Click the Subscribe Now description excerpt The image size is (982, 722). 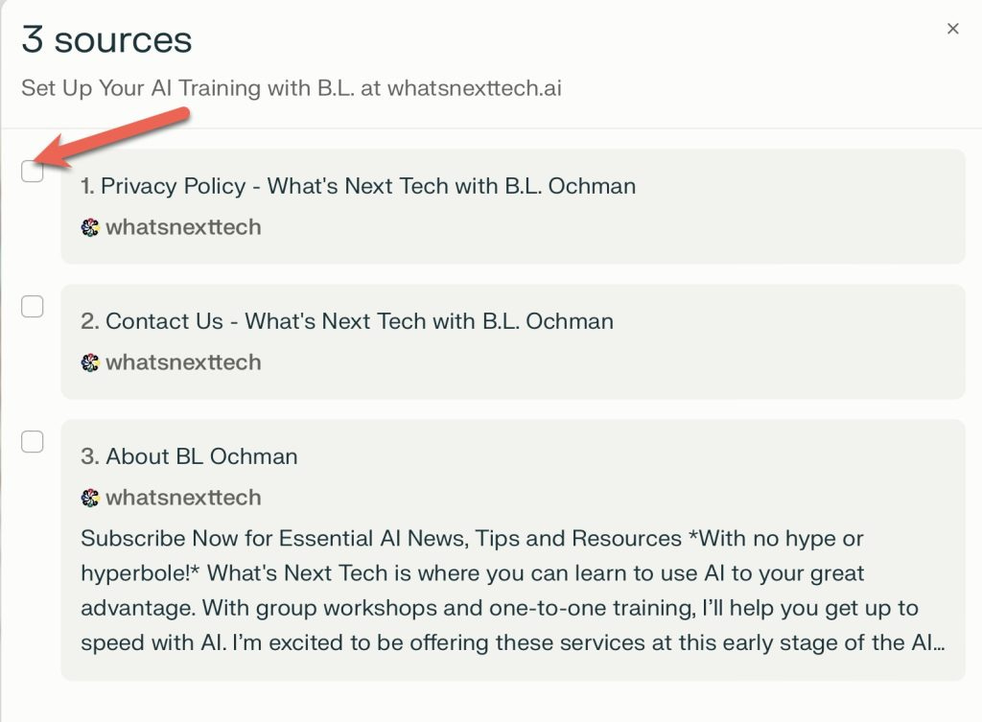512,591
